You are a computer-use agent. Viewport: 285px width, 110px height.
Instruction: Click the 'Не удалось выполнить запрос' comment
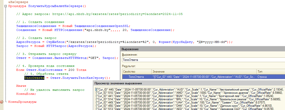tap(54, 90)
